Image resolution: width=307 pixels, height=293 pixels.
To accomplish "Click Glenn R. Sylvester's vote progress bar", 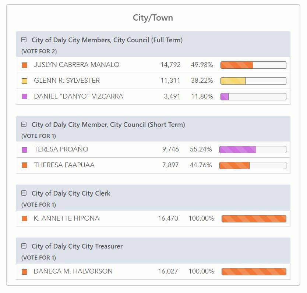I will 253,81.
